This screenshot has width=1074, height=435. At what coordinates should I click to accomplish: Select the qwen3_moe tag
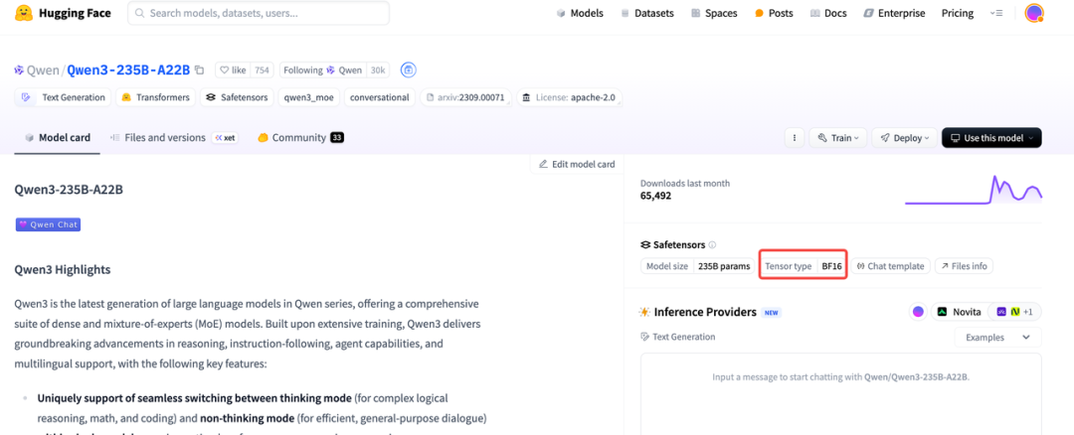(x=309, y=97)
